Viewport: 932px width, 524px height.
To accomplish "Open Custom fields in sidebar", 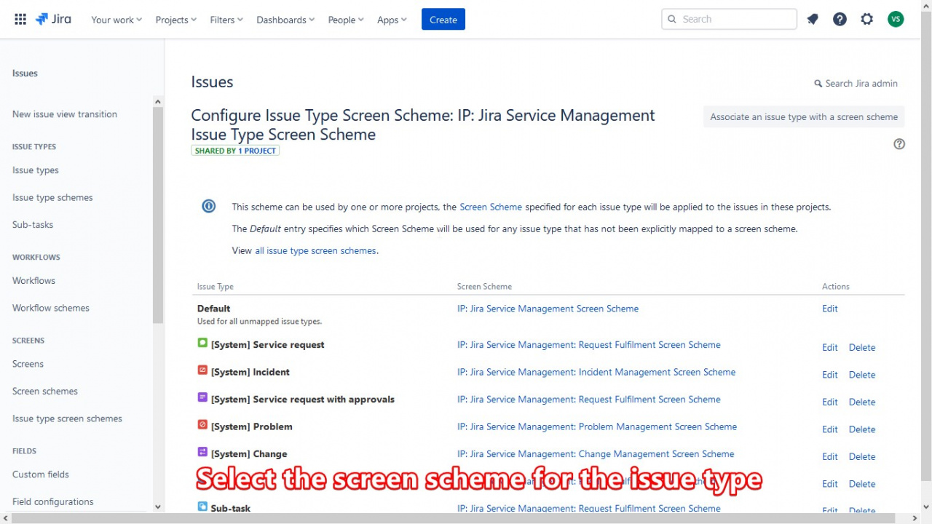I will click(41, 475).
